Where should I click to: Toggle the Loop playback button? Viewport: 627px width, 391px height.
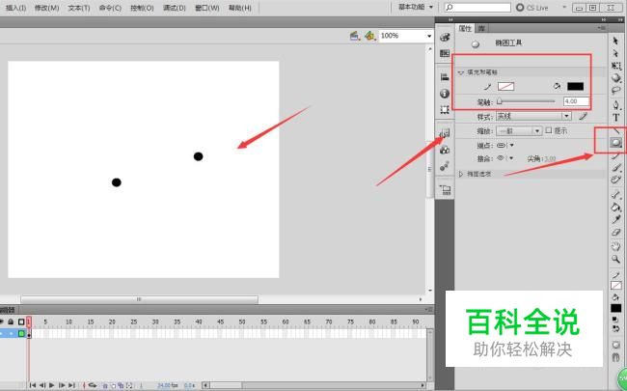pos(93,385)
